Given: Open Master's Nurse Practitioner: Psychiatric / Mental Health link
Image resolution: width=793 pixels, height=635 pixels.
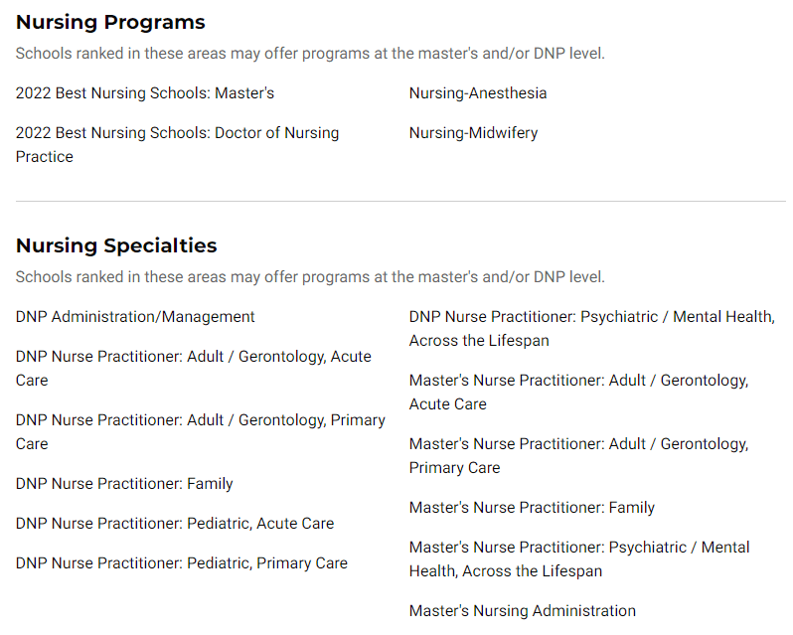Looking at the screenshot, I should click(x=579, y=559).
